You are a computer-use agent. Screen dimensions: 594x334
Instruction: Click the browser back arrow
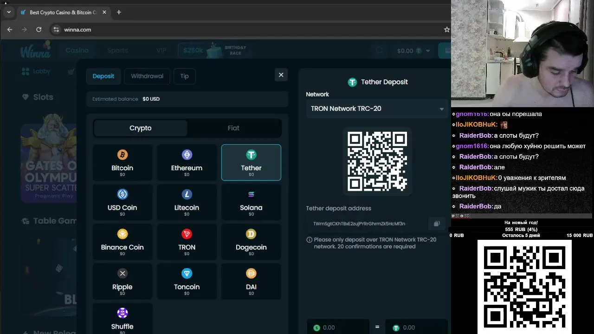point(10,29)
